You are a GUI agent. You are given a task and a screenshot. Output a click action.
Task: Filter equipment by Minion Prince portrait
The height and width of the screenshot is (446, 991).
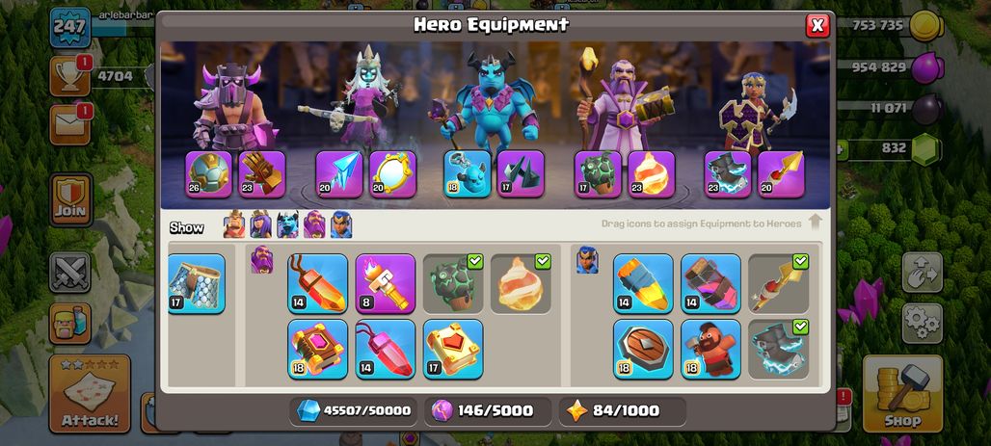pos(287,224)
